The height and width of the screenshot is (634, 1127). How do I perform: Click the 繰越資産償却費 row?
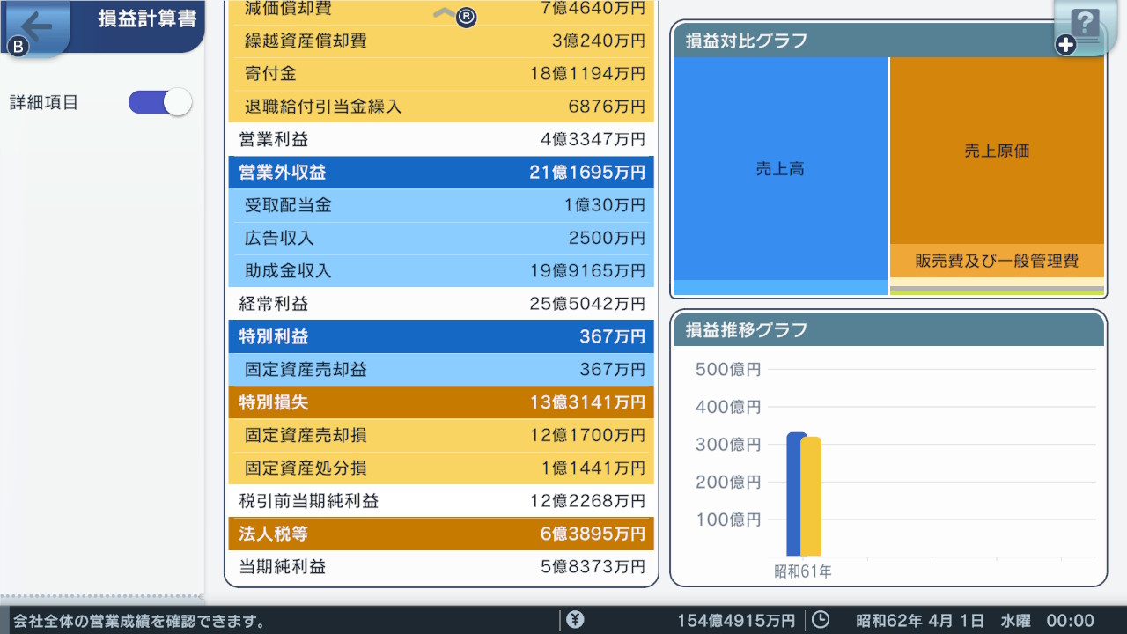(441, 41)
